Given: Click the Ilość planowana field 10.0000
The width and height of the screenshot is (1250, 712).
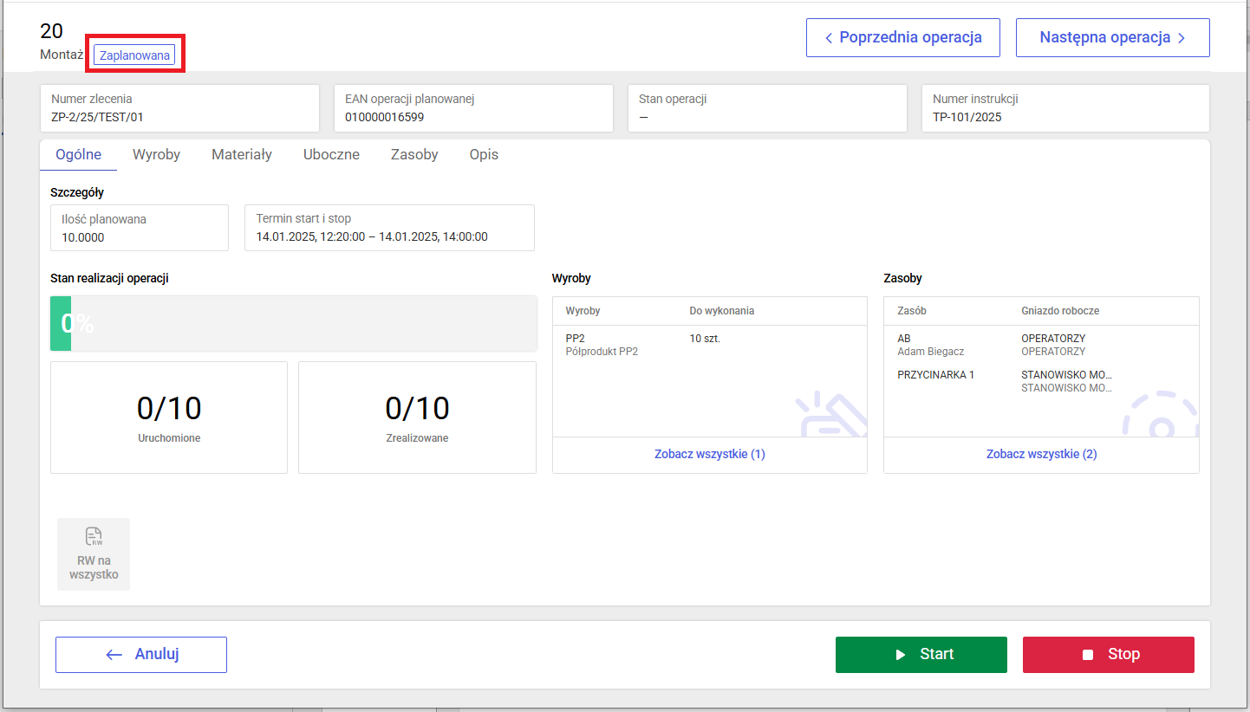Looking at the screenshot, I should (140, 228).
